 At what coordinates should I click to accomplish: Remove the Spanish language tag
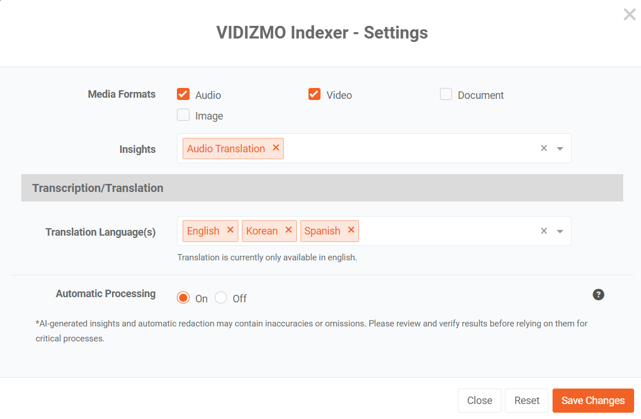[351, 230]
